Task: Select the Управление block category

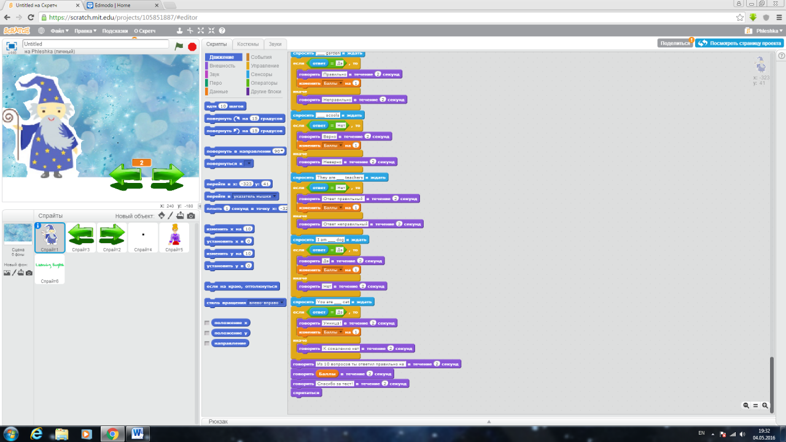Action: coord(265,66)
